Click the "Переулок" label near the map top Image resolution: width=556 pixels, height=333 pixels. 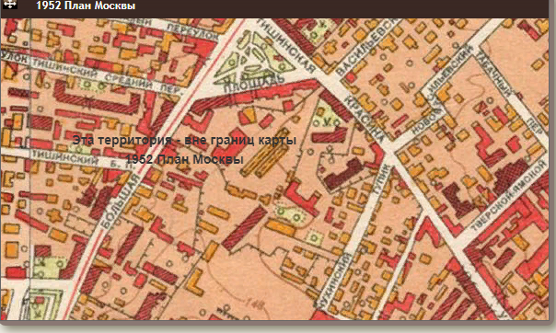pos(191,31)
